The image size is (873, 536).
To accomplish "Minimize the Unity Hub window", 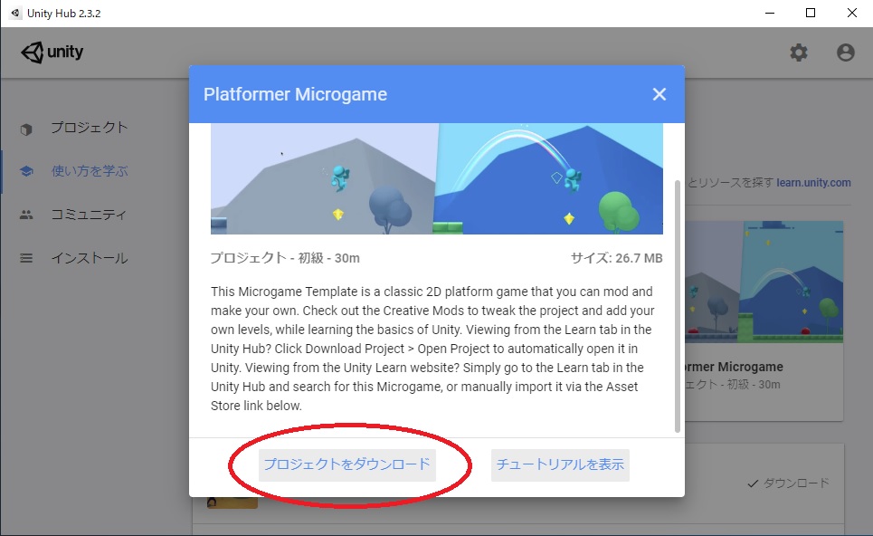I will (x=770, y=13).
